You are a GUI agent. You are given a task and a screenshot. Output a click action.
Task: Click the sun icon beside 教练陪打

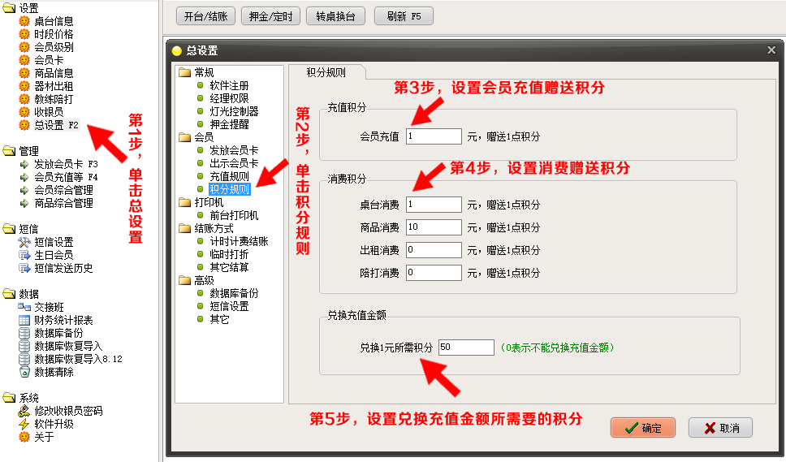pyautogui.click(x=24, y=99)
